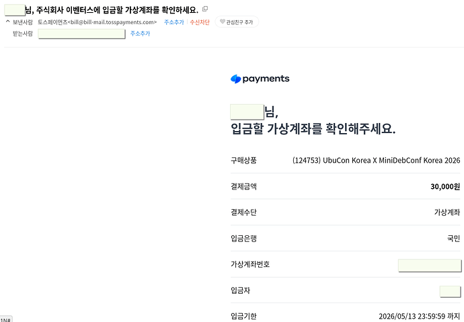
Task: Click the 입금기한 row label
Action: pyautogui.click(x=243, y=316)
